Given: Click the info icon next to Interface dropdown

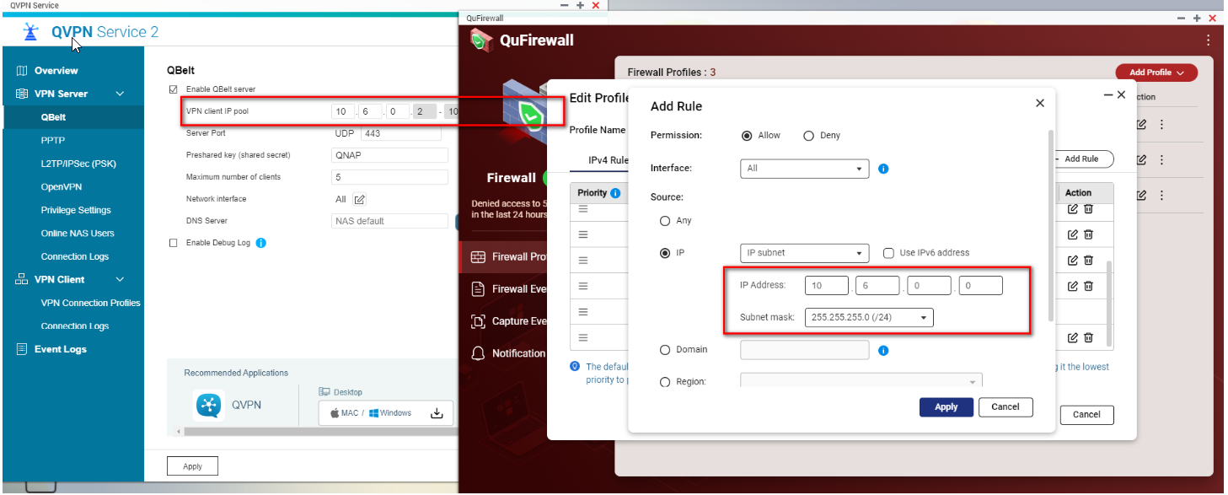Looking at the screenshot, I should 883,169.
